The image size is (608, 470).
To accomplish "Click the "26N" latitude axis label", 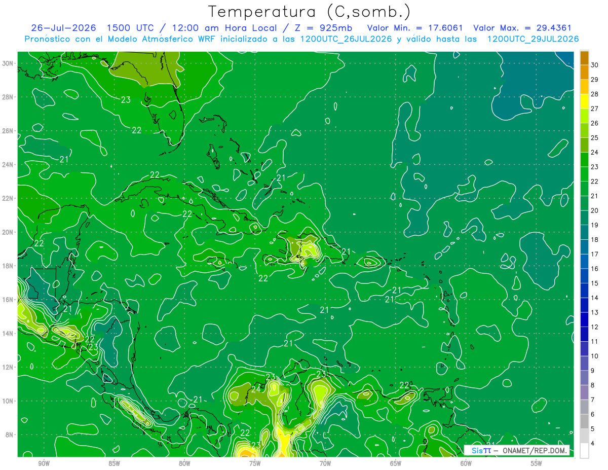I will coord(8,131).
